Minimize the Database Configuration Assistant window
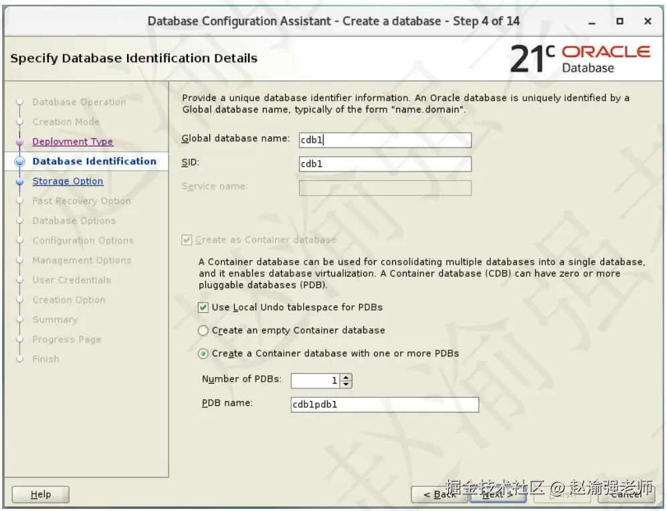 coord(591,21)
